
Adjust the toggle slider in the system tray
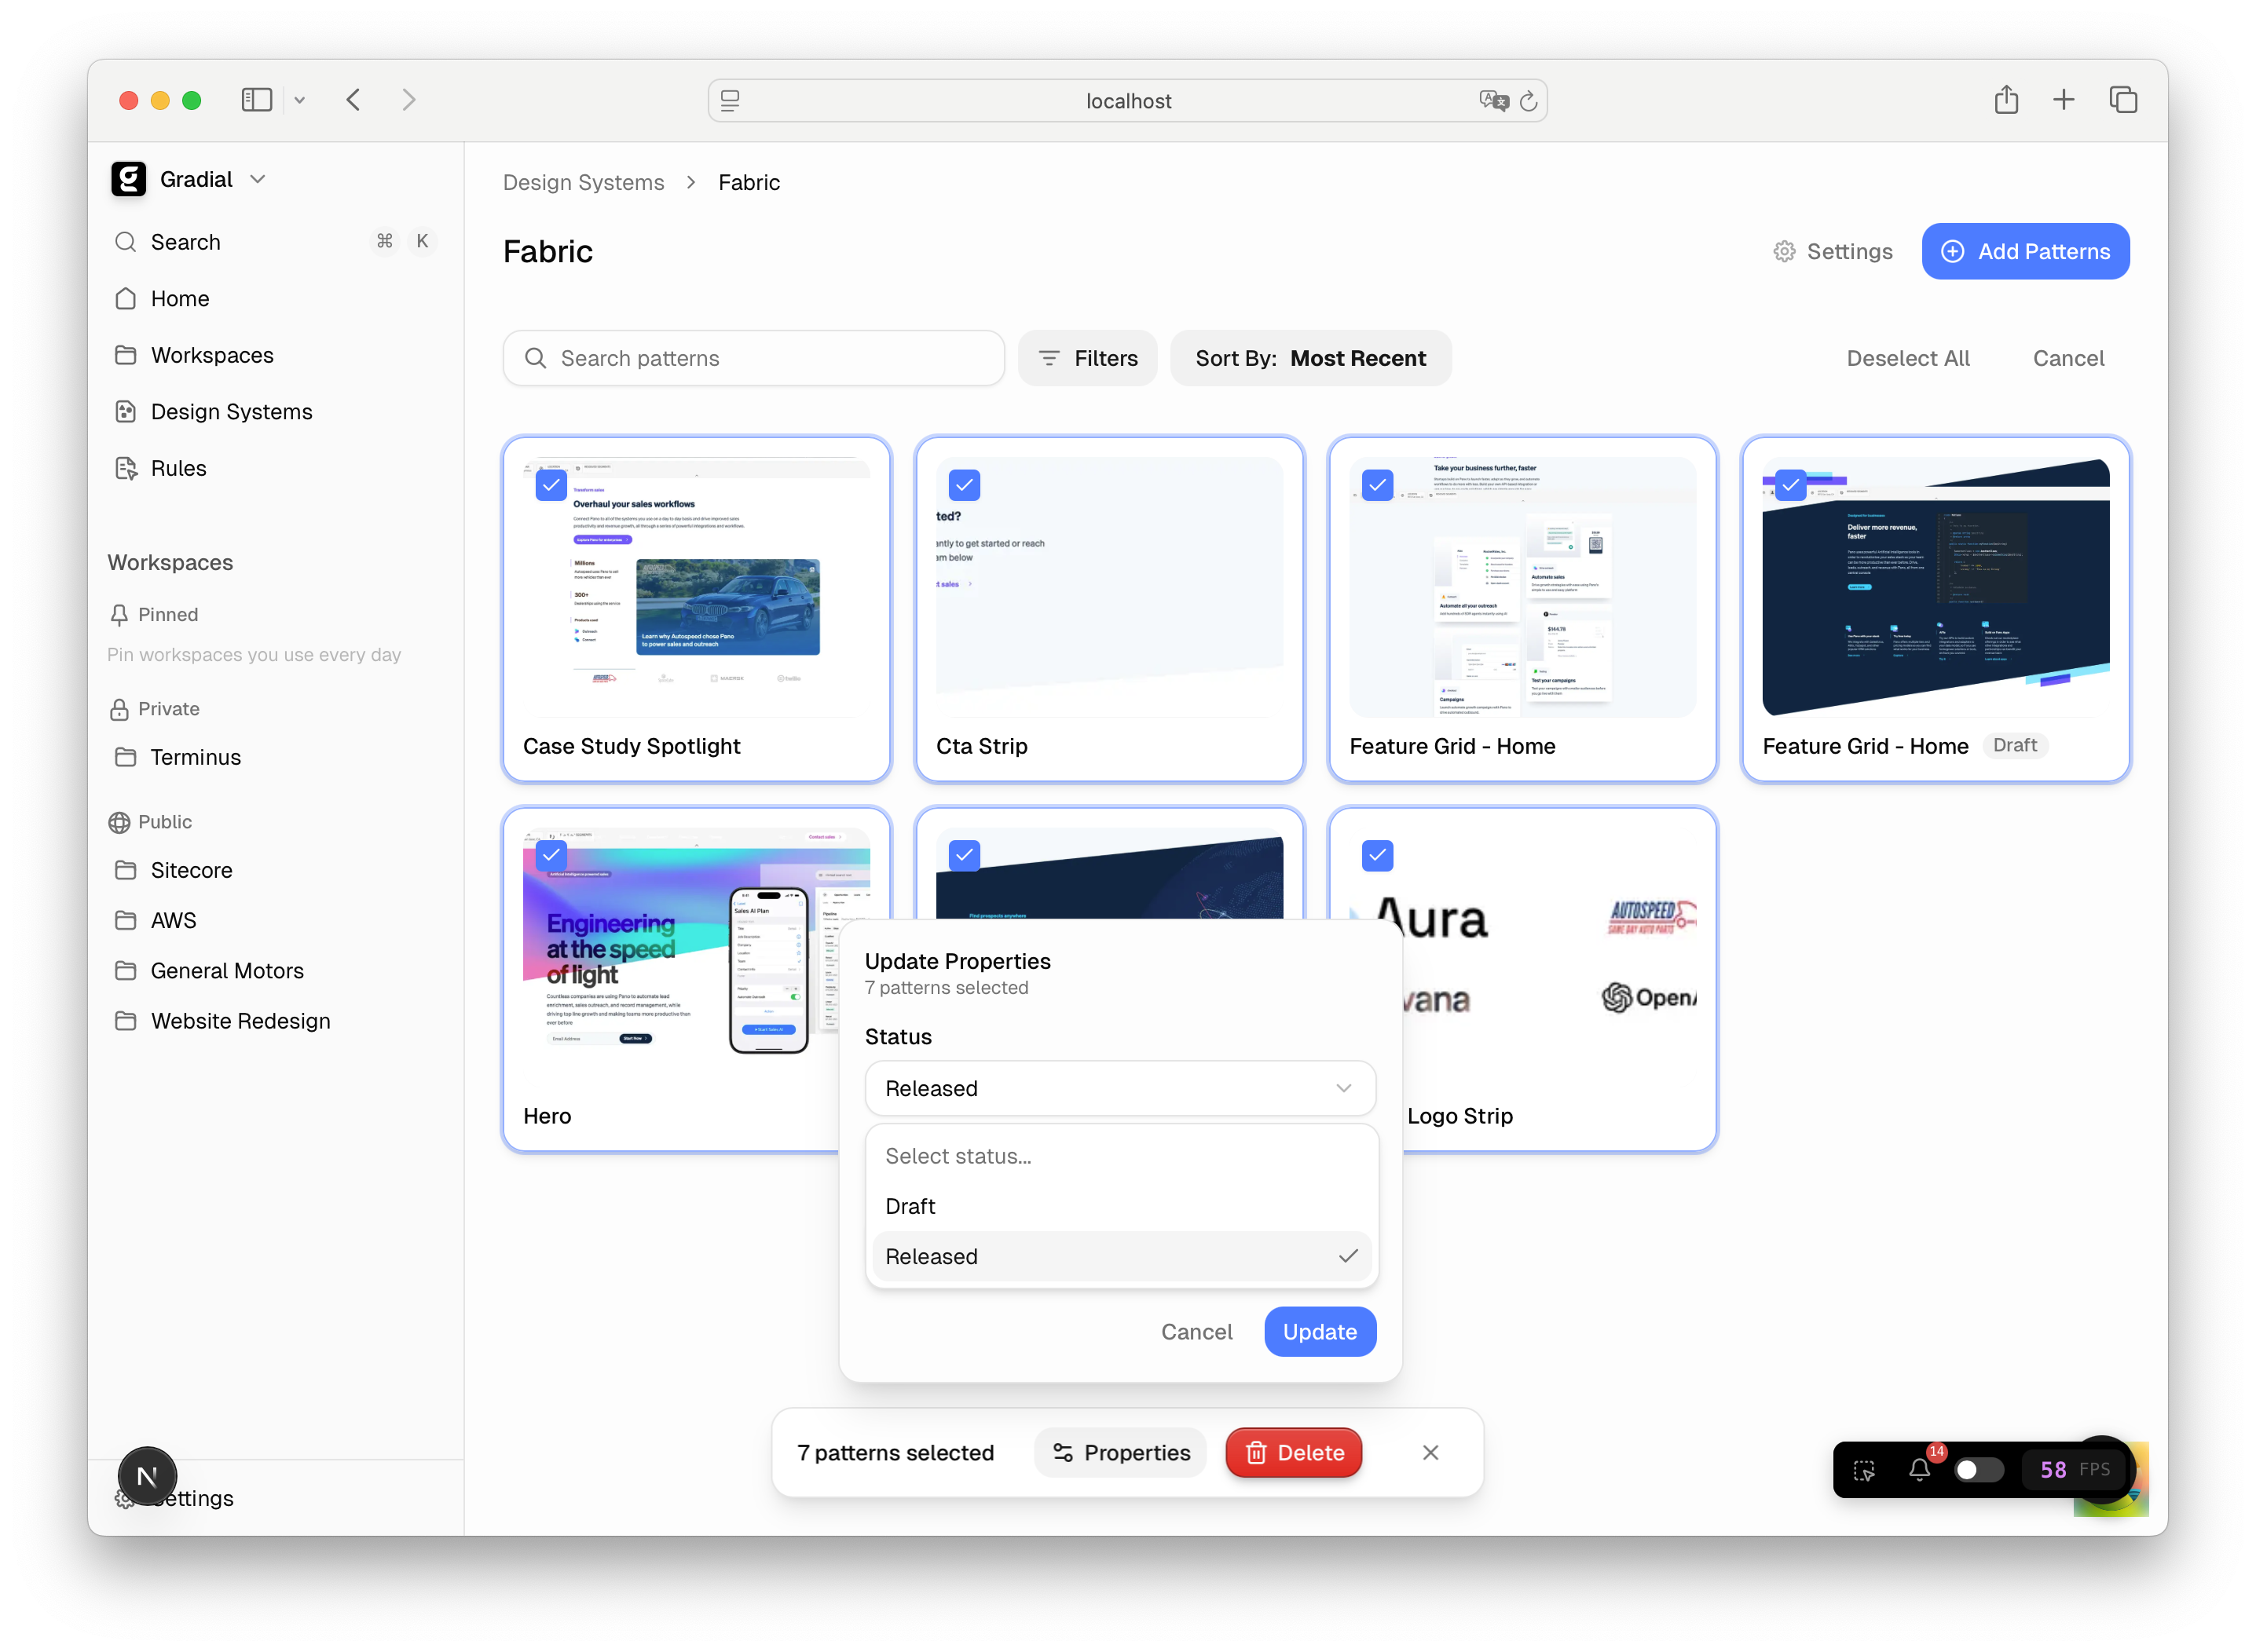pyautogui.click(x=1978, y=1469)
